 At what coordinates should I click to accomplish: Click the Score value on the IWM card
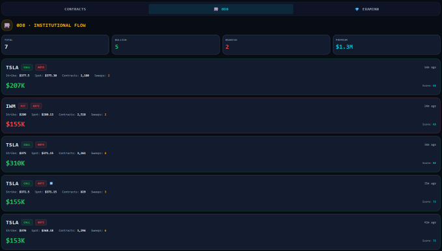click(434, 124)
